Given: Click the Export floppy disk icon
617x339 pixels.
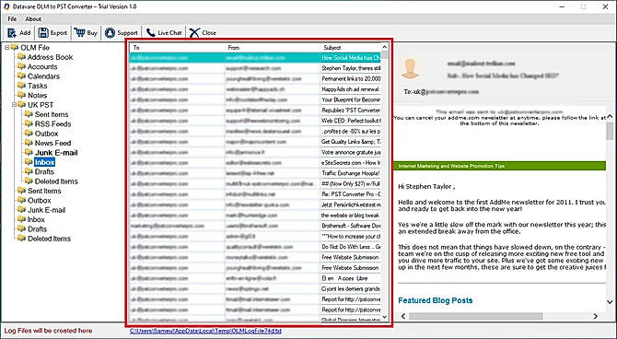Looking at the screenshot, I should point(43,32).
